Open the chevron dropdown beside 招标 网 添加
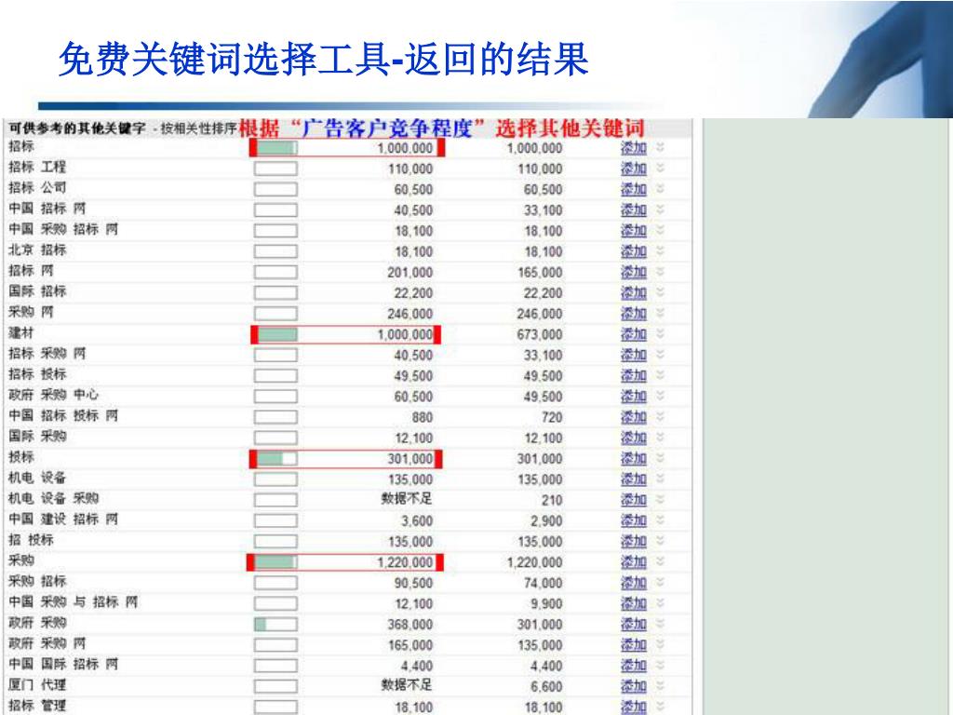Screen dimensions: 953x715 (660, 271)
